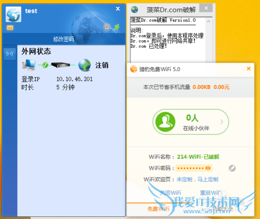
Task: Select the wireless signal sidebar icon
Action: coord(9,54)
